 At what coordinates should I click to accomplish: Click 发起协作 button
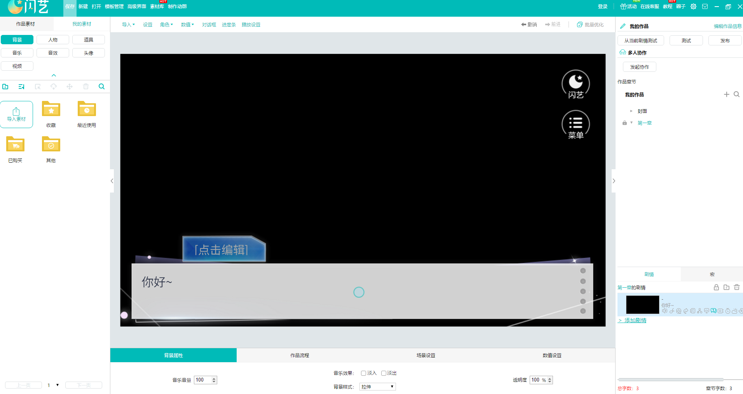pos(640,67)
